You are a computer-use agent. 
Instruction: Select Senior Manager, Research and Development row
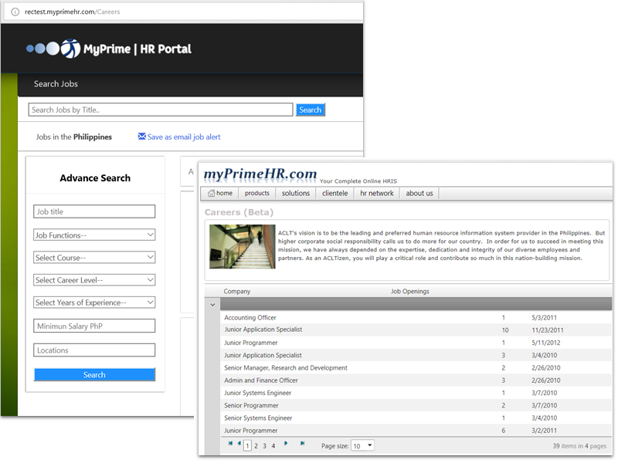(416, 368)
